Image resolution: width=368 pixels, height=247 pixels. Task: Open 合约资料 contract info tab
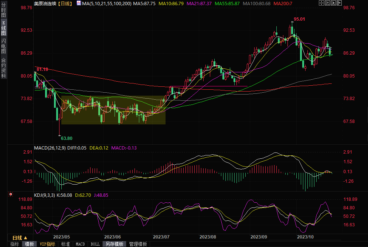[3, 68]
